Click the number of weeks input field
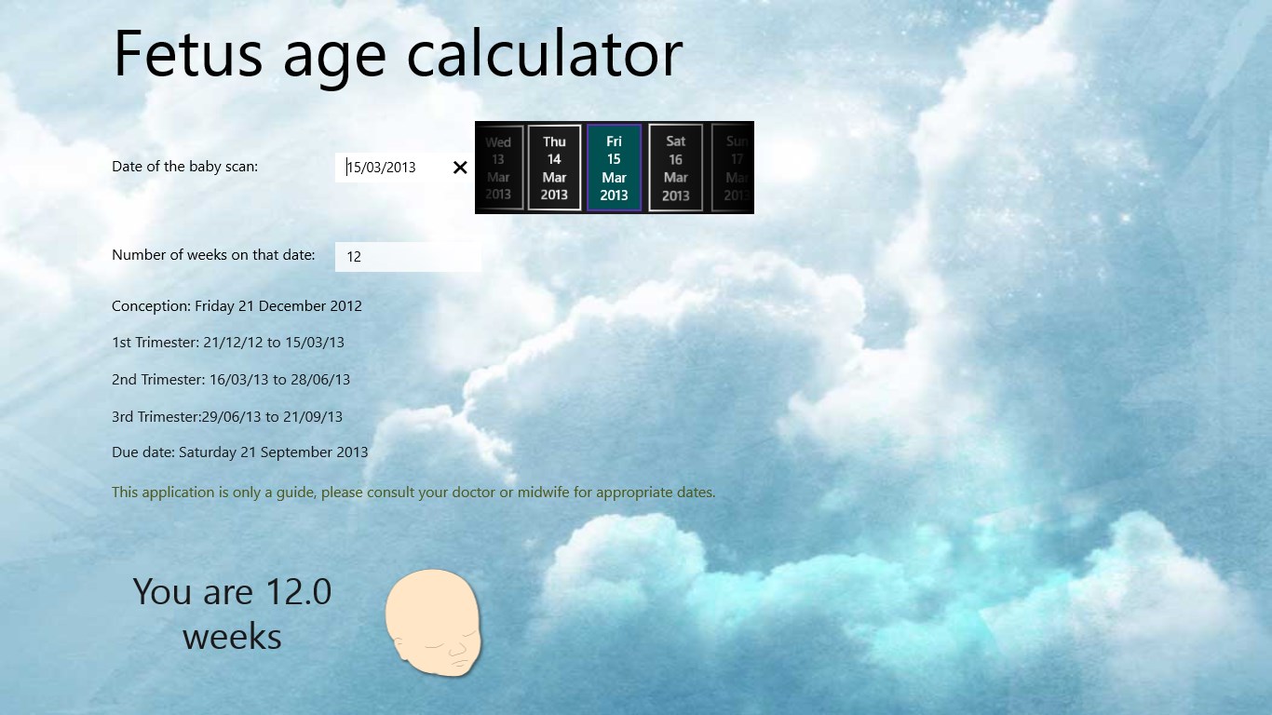 [x=408, y=257]
